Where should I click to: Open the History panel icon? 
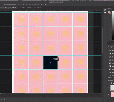coord(105,10)
